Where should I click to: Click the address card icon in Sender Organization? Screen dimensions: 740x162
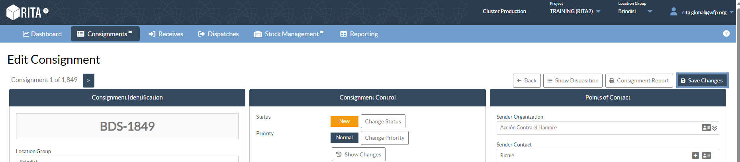[706, 127]
